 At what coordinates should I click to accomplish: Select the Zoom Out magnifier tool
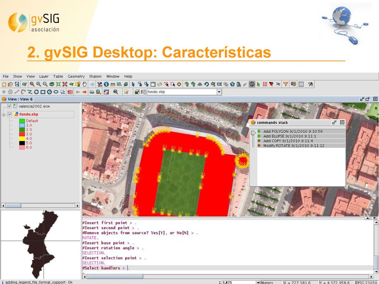(45, 84)
